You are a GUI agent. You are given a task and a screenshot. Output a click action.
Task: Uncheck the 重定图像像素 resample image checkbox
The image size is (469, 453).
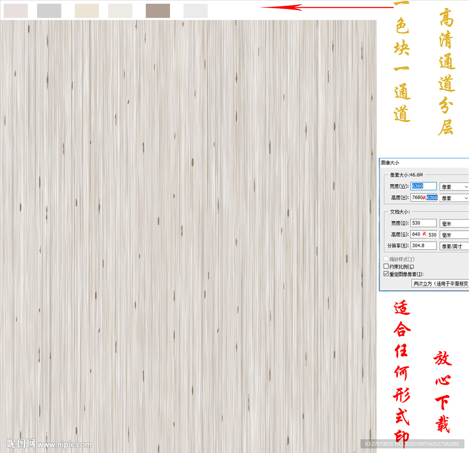(x=386, y=274)
